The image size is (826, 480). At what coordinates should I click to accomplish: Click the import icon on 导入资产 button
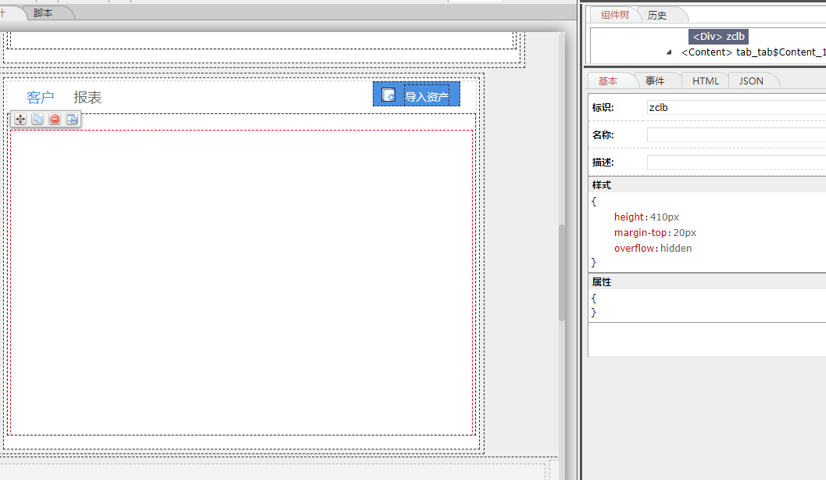point(388,95)
